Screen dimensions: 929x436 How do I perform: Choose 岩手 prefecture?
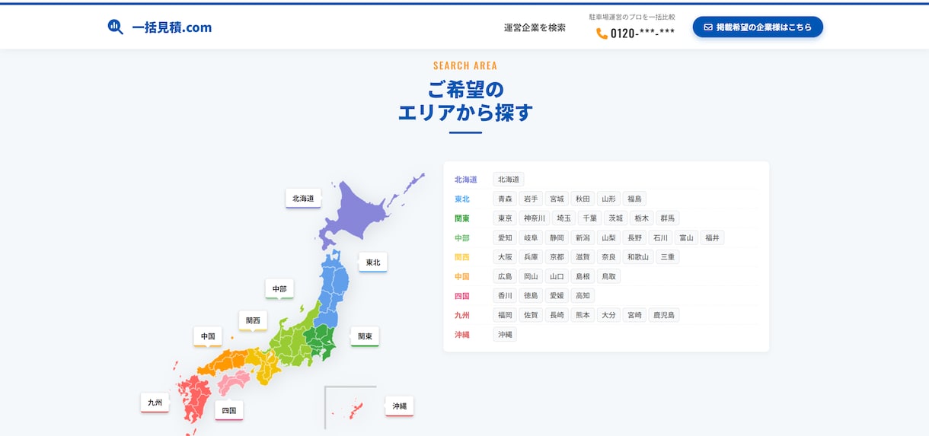coord(531,199)
